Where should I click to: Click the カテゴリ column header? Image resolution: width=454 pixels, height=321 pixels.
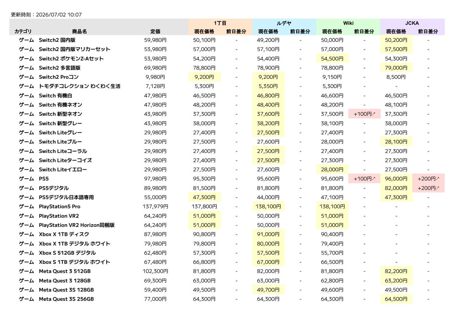[x=23, y=31]
